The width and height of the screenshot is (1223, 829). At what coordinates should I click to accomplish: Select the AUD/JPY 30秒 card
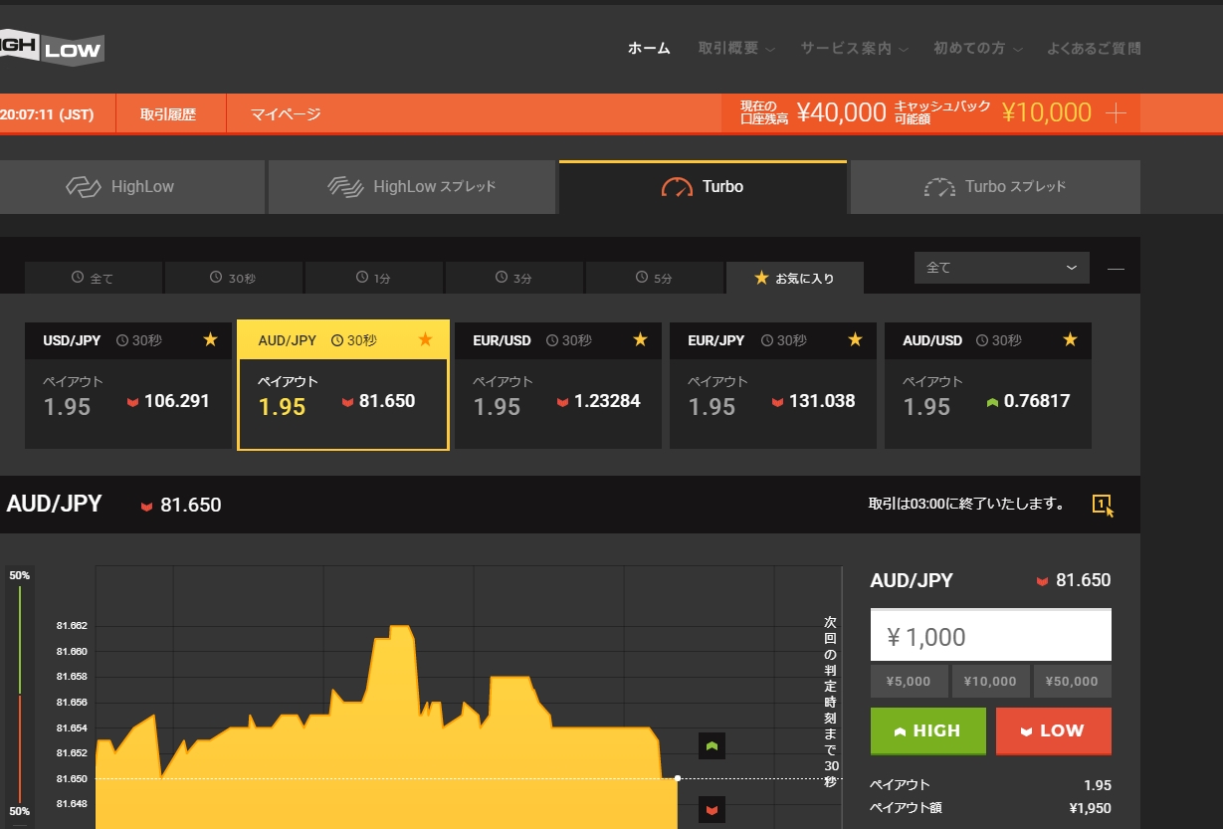pyautogui.click(x=343, y=385)
